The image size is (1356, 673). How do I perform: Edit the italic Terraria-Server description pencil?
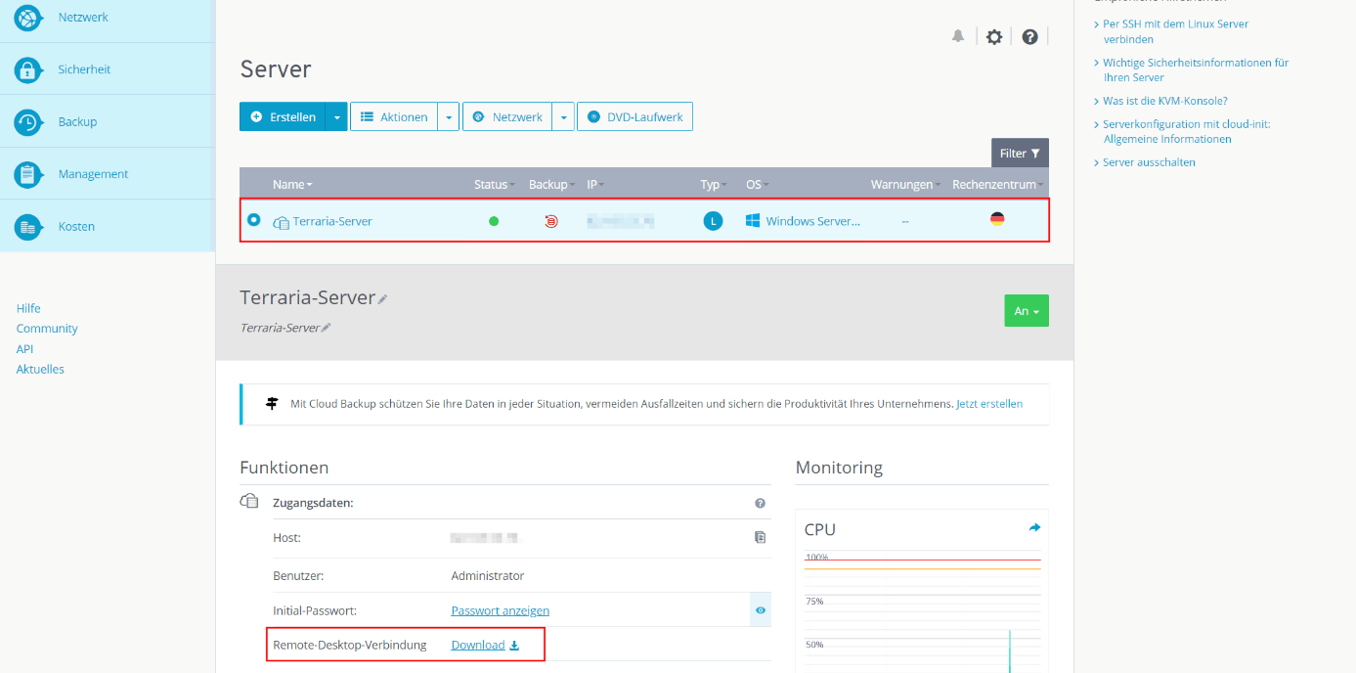click(326, 328)
